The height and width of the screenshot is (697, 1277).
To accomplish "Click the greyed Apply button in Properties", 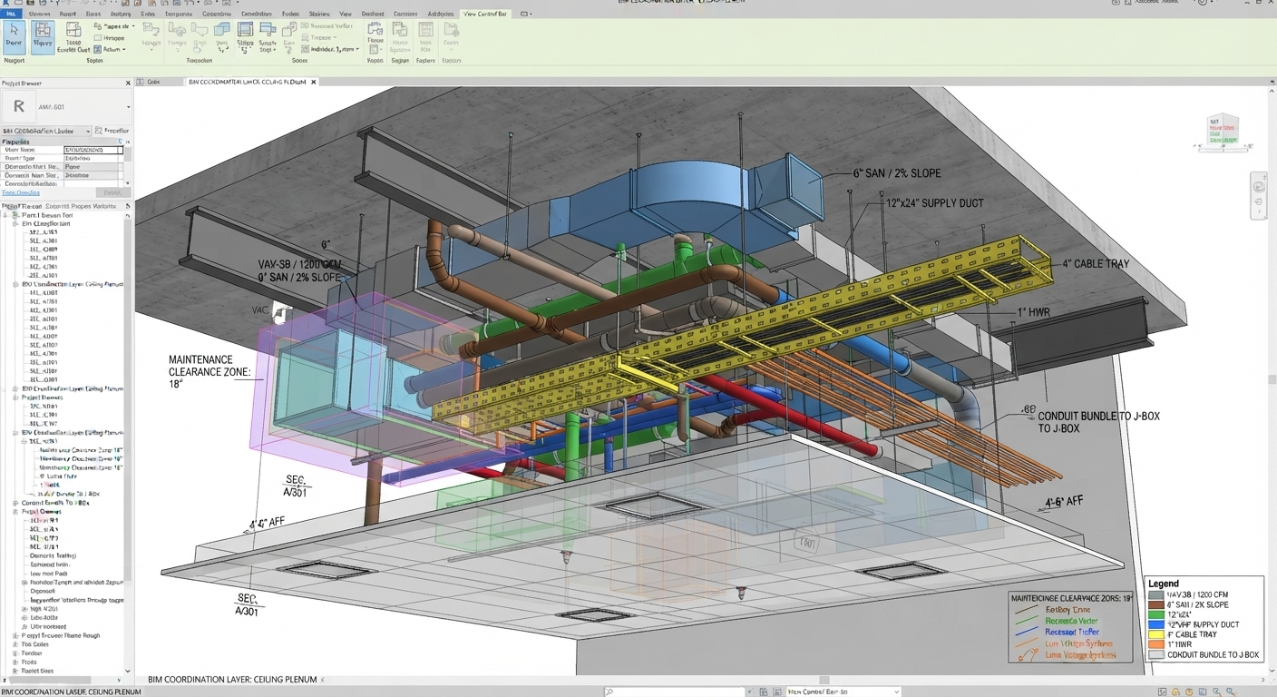I will point(112,192).
